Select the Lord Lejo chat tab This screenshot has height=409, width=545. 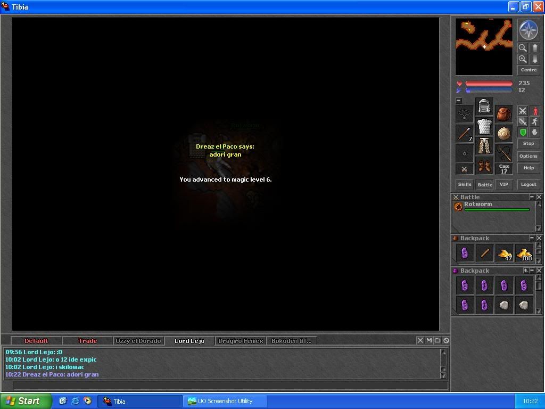[x=189, y=341]
